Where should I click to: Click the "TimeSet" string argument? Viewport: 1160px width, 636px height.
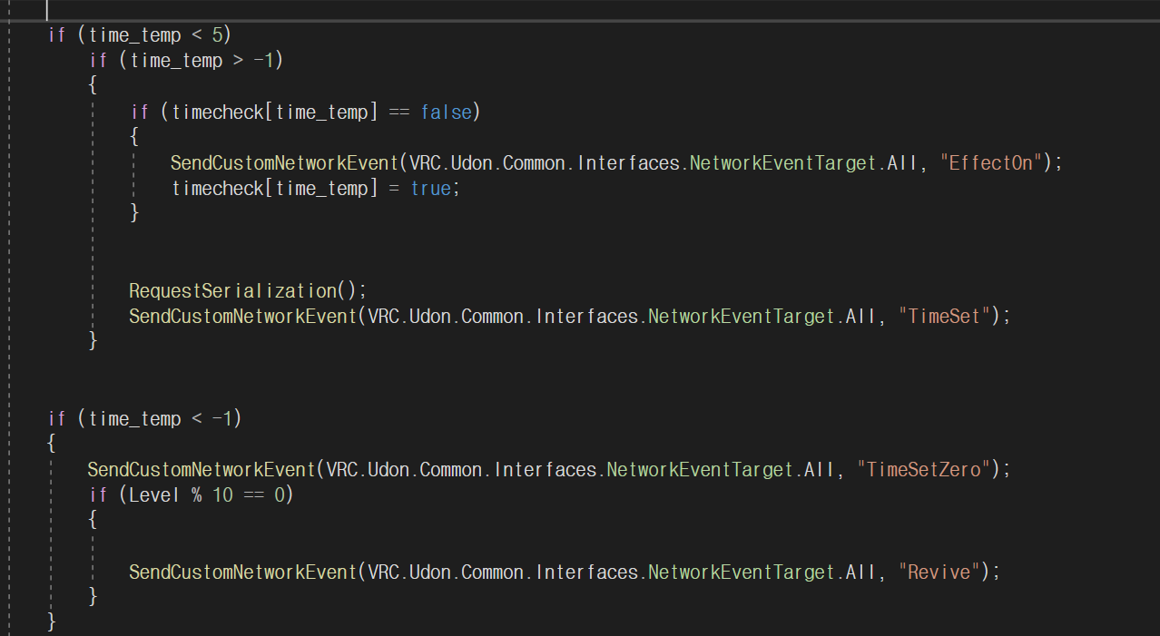(946, 316)
